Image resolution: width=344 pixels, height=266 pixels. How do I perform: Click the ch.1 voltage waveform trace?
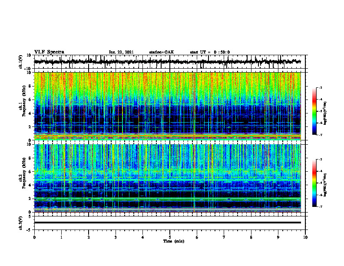point(167,62)
